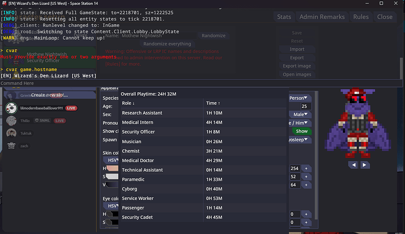Click the 52 saturation value field

295,177
